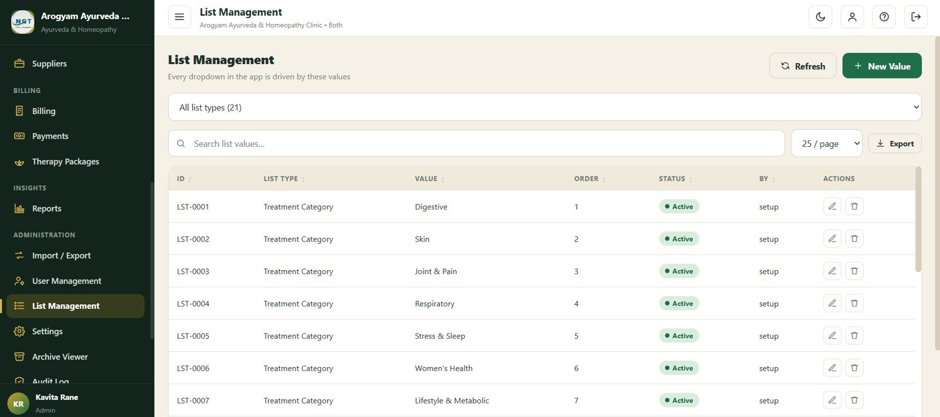The width and height of the screenshot is (940, 417).
Task: Delete the Joint & Pain entry
Action: pos(854,271)
